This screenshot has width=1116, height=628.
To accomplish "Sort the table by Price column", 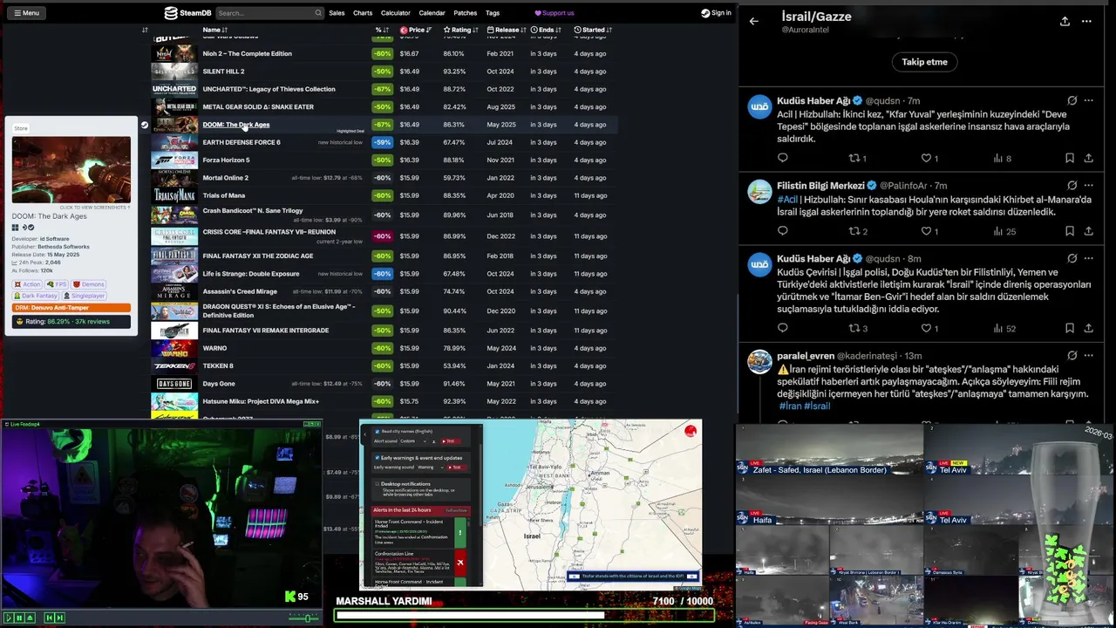I will tap(416, 30).
